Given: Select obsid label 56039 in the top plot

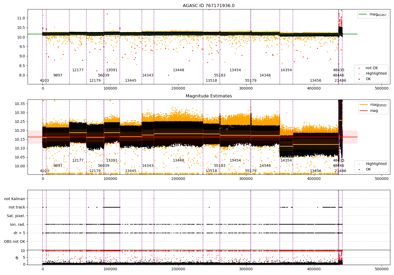Looking at the screenshot, I should (104, 75).
